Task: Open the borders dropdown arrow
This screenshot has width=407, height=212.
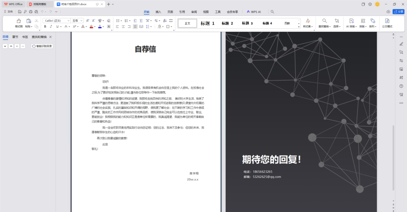Action: coord(172,27)
